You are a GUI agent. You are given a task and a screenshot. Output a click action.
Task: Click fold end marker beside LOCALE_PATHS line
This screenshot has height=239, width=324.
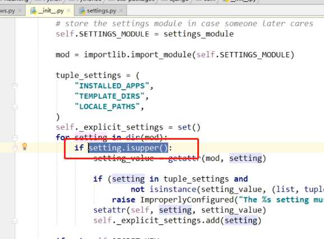tap(15, 107)
